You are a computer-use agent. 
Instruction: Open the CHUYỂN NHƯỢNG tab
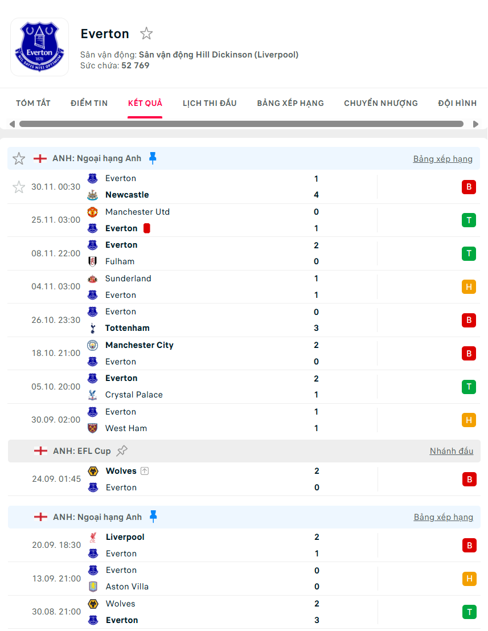(x=380, y=103)
